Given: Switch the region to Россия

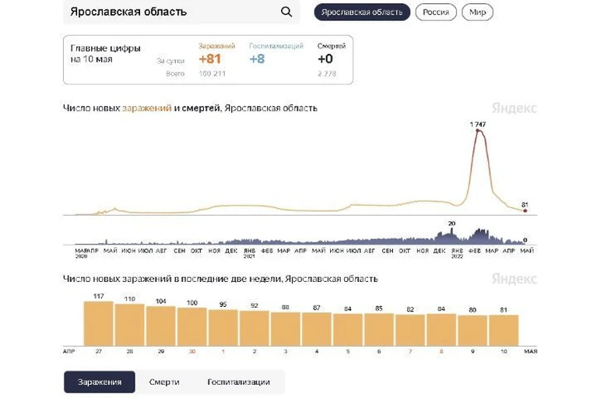Looking at the screenshot, I should coord(436,12).
